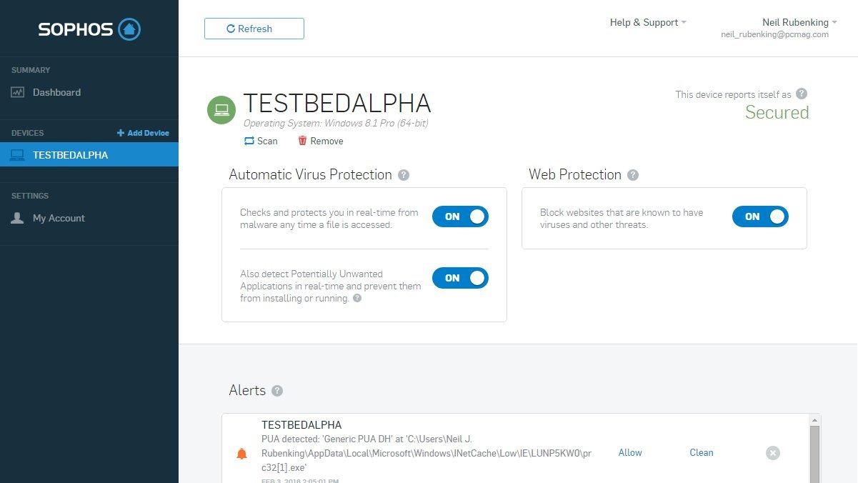Turn off real-time malware protection toggle

coord(460,216)
